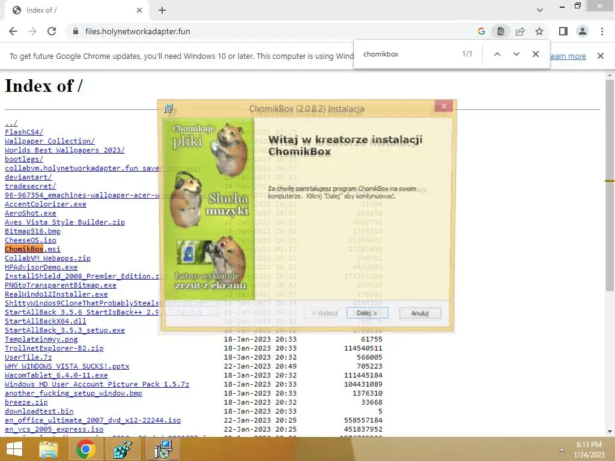Click the highlighted ChomikBox.msi link
This screenshot has height=461, width=615.
[x=32, y=249]
